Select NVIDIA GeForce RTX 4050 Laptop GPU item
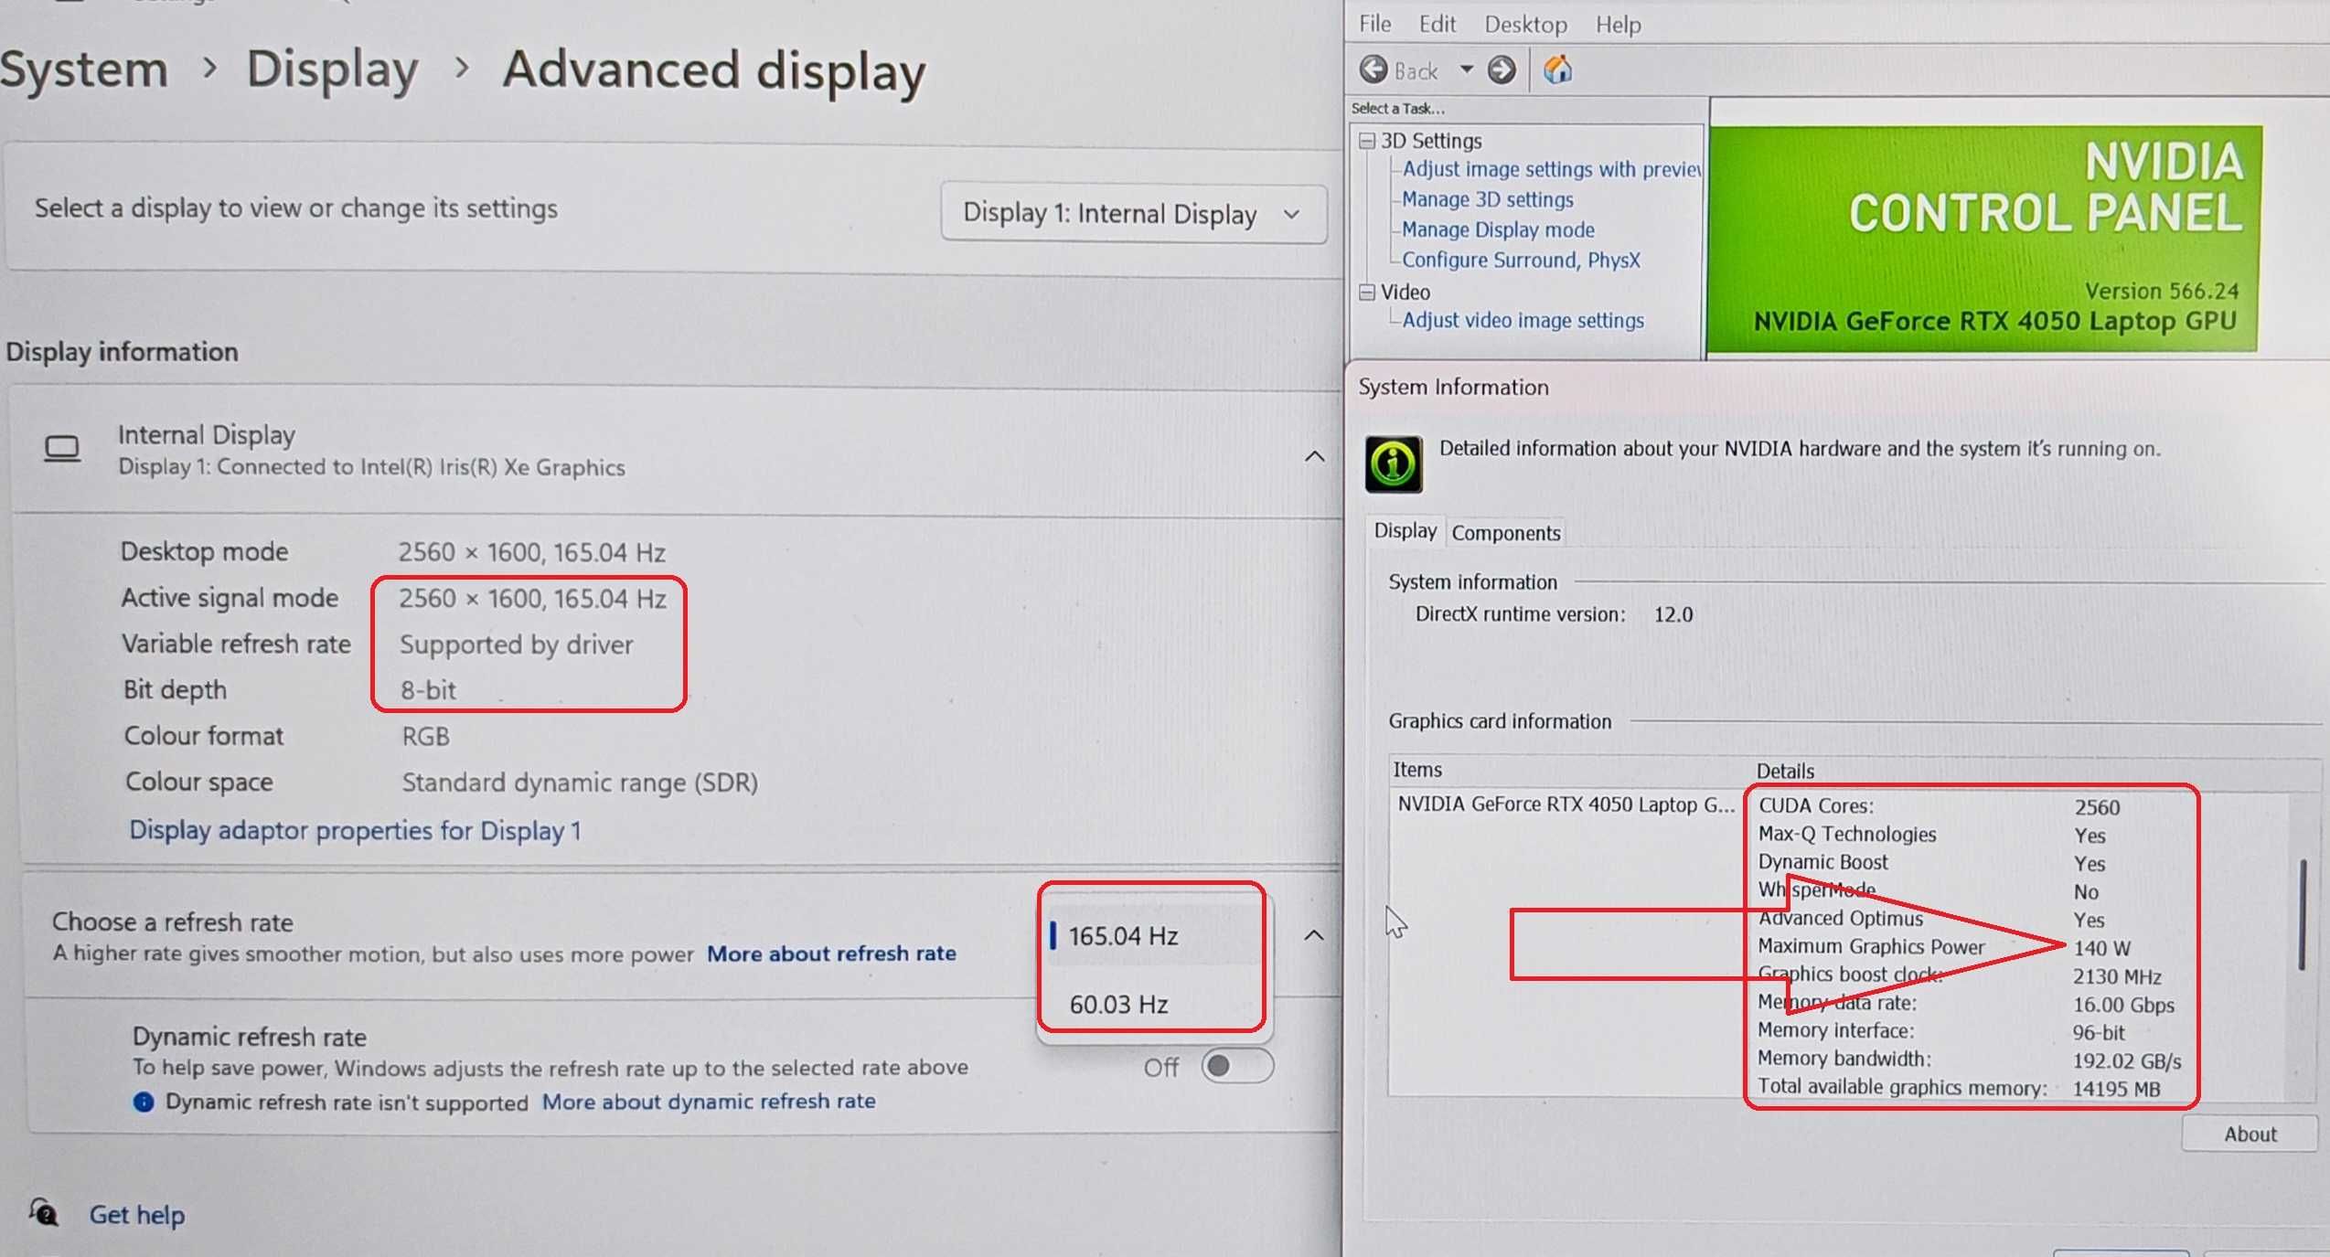The height and width of the screenshot is (1257, 2330). click(x=1566, y=804)
